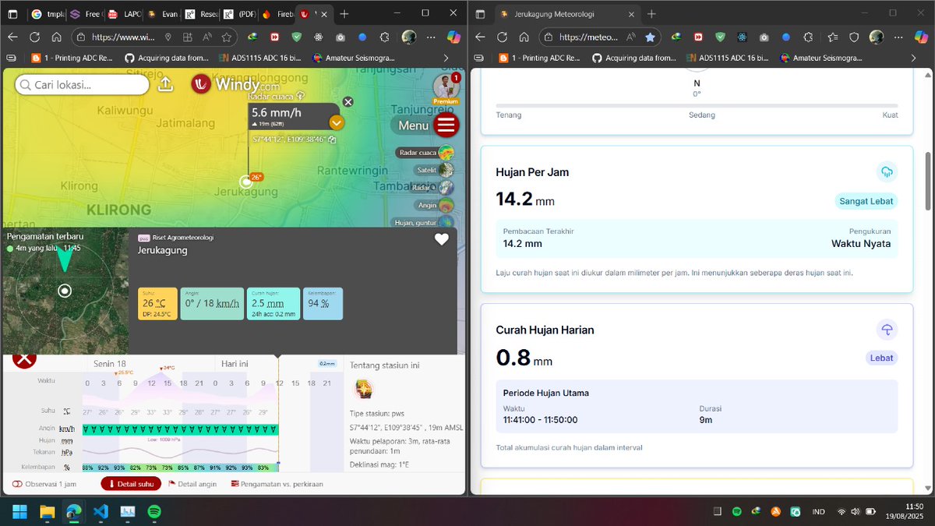Image resolution: width=935 pixels, height=526 pixels.
Task: Switch to the Firebase tab in left browser
Action: (277, 14)
